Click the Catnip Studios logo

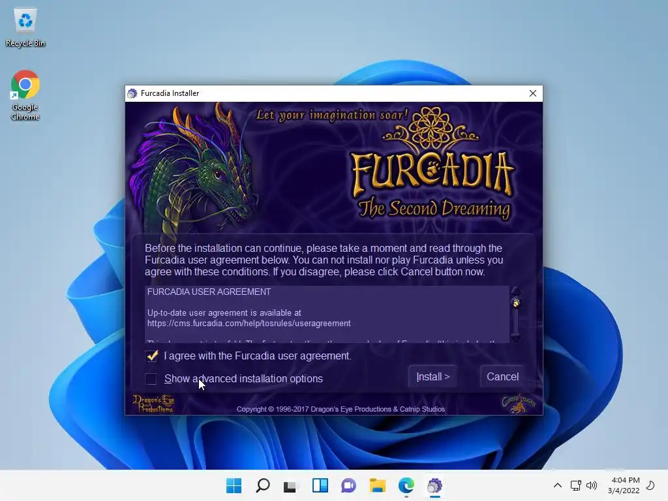(518, 403)
